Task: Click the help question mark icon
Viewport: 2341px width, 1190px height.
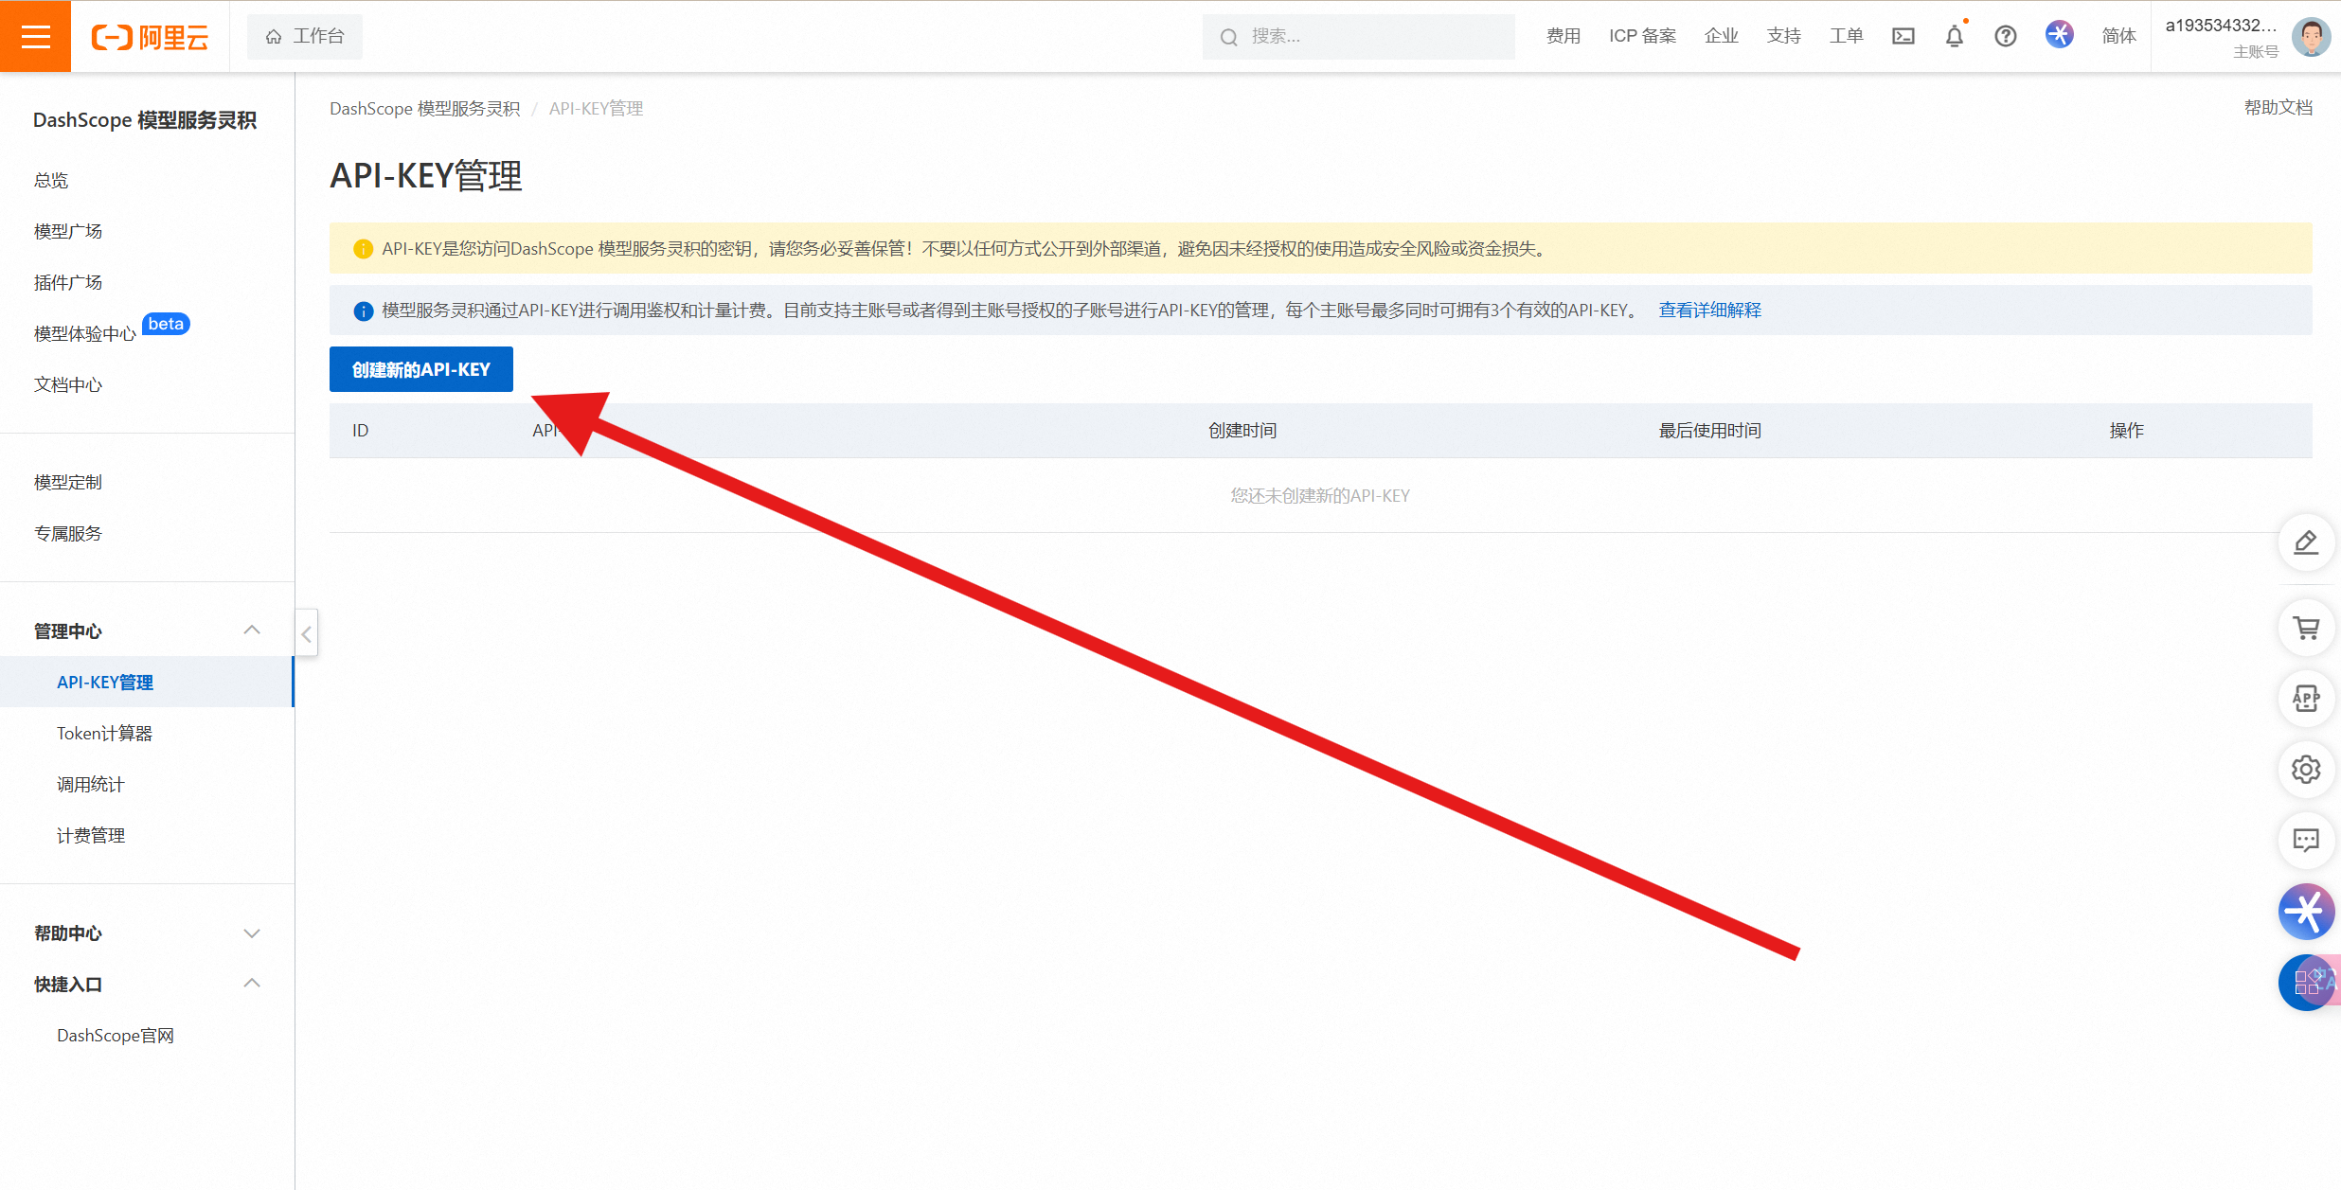Action: (2005, 36)
